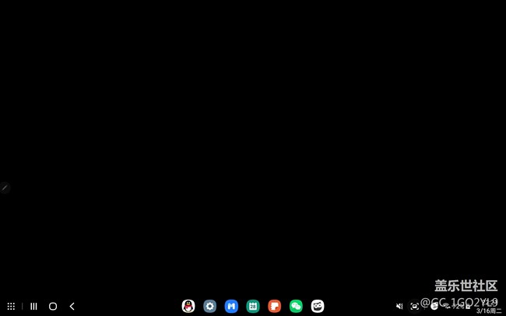Launch the blue M app
506x316 pixels.
click(231, 306)
